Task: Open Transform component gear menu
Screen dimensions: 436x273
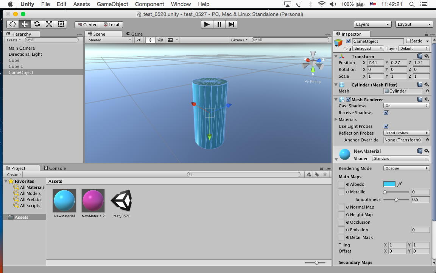Action: click(427, 56)
